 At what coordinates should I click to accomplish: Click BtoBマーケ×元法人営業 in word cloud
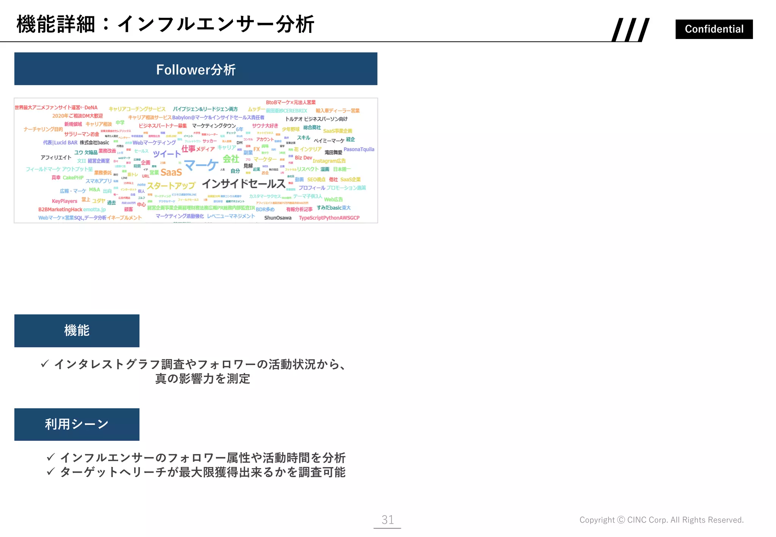(x=291, y=102)
